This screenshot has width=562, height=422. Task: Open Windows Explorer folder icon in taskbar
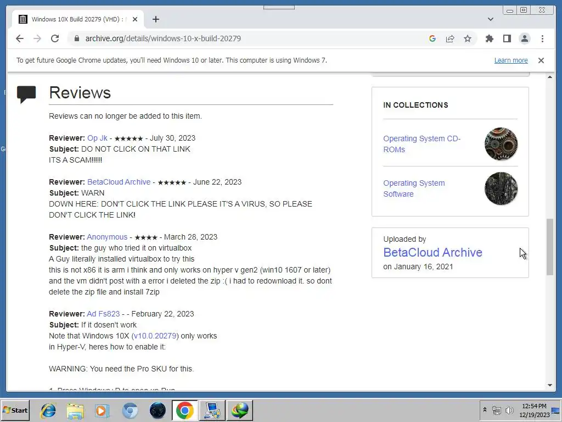[75, 410]
